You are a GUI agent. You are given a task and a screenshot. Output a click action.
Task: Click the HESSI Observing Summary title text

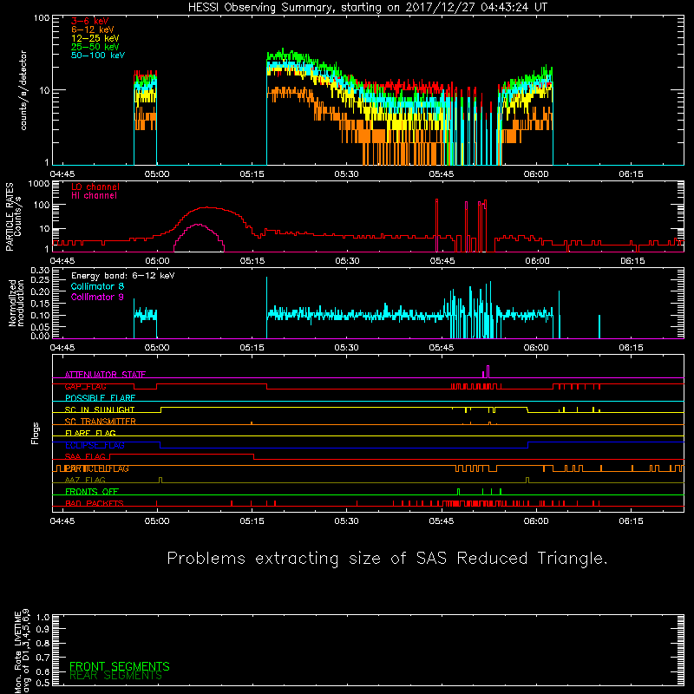(367, 8)
